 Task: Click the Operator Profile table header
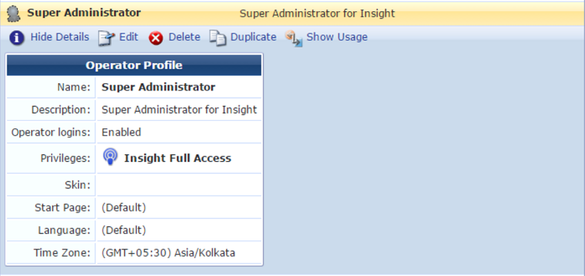(x=134, y=65)
